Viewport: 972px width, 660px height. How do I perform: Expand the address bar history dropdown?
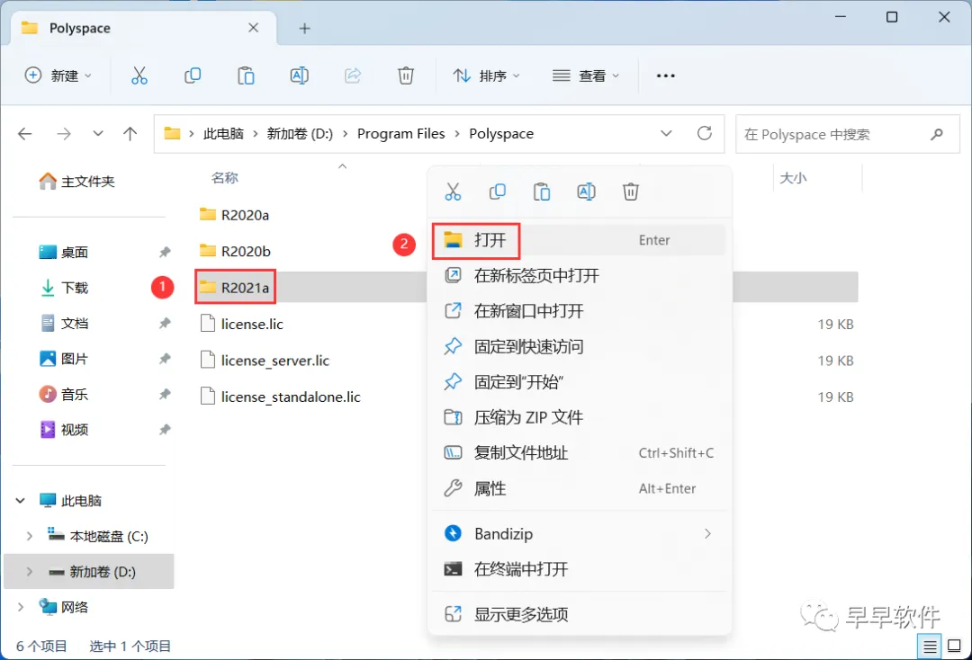(x=666, y=134)
